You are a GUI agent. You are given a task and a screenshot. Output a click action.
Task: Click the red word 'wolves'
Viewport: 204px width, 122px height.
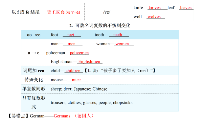[154, 17]
